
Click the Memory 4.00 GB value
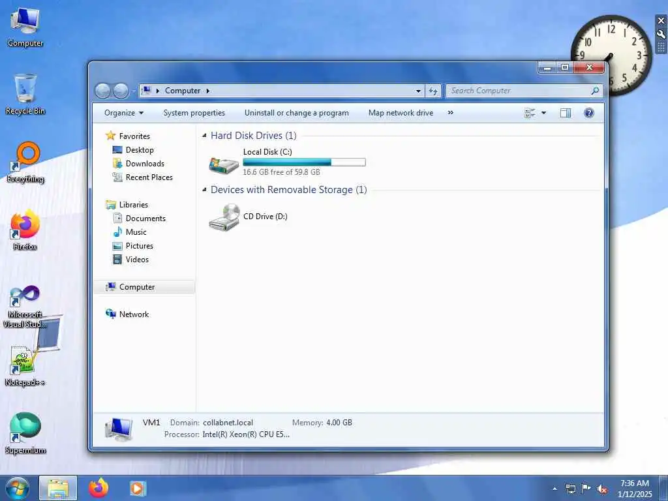339,423
